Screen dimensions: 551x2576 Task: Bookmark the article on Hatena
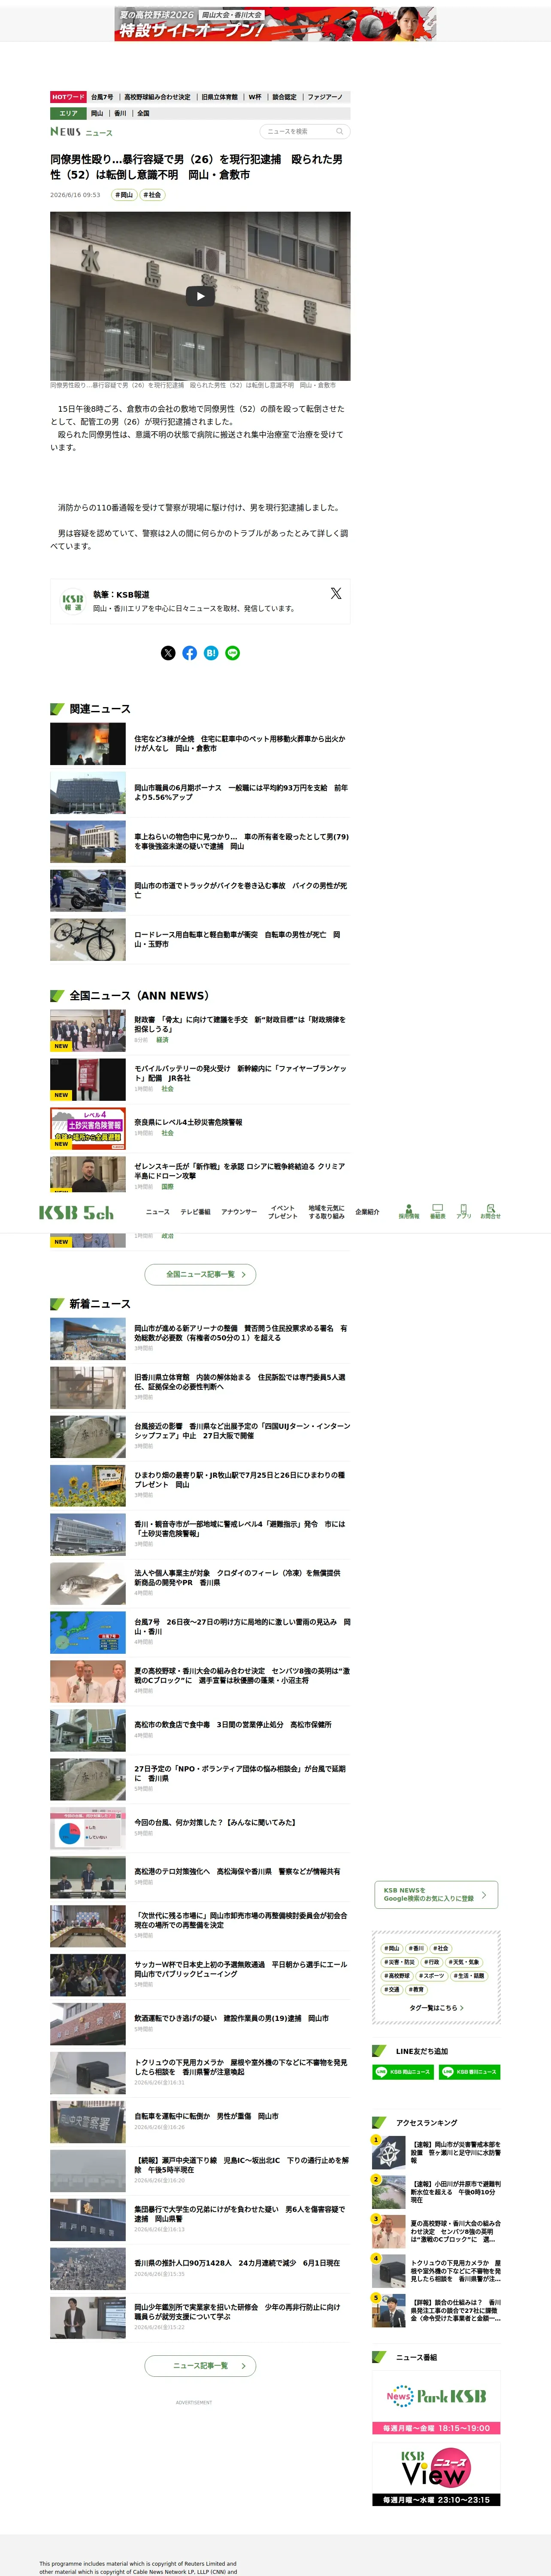pyautogui.click(x=211, y=653)
